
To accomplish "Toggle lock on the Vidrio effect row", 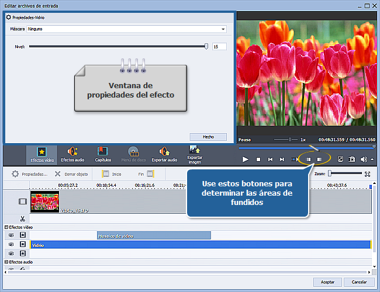I will (22, 245).
